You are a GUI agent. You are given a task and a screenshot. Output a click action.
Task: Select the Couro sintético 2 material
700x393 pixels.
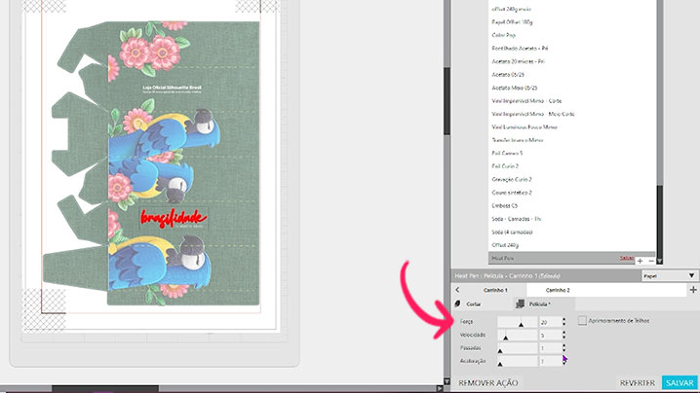point(512,193)
